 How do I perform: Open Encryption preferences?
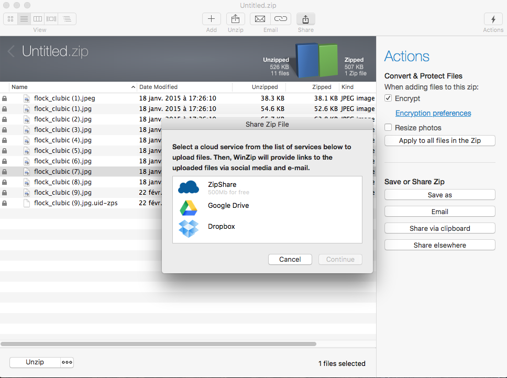tap(433, 113)
